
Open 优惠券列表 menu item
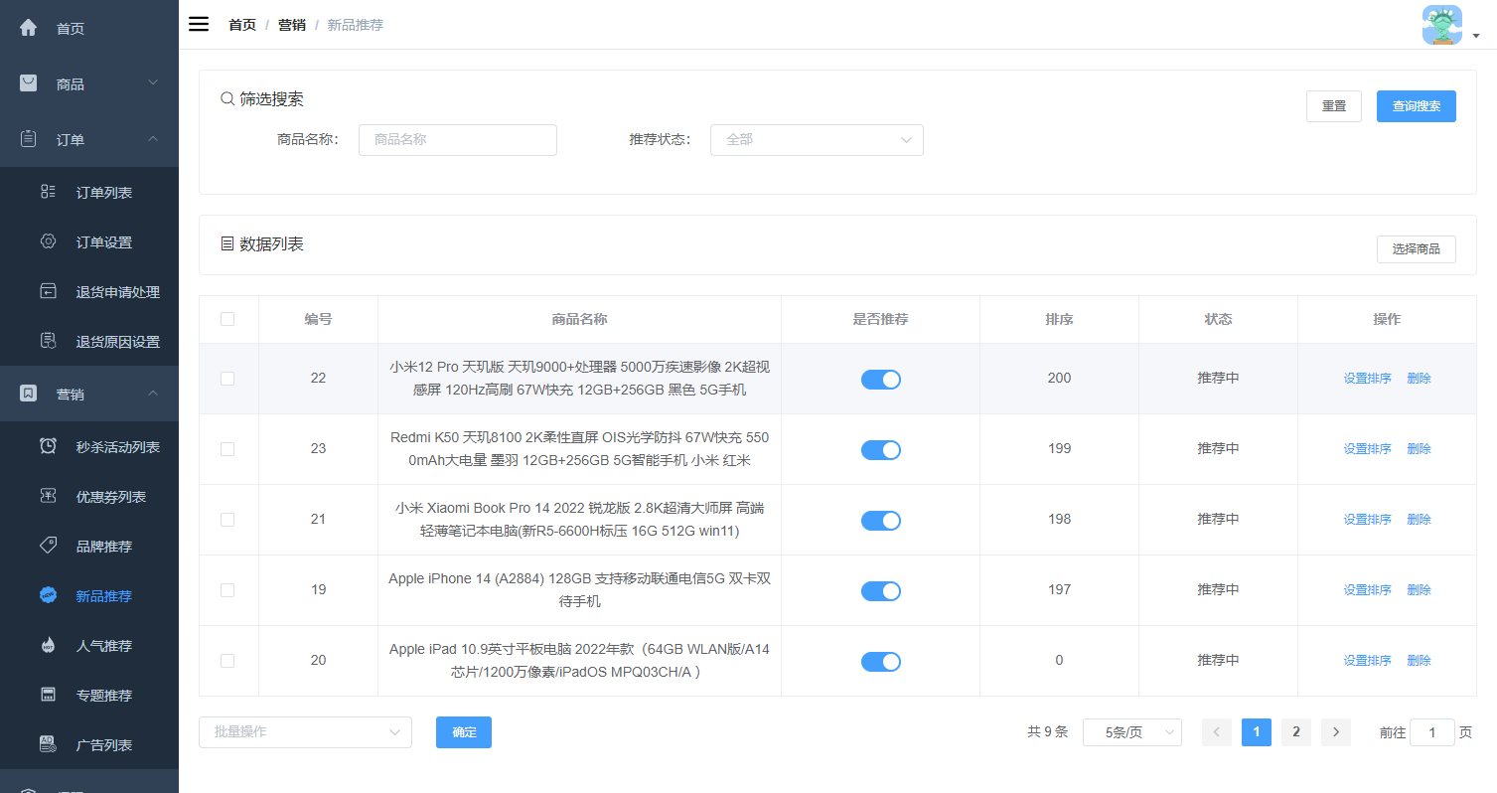(89, 496)
